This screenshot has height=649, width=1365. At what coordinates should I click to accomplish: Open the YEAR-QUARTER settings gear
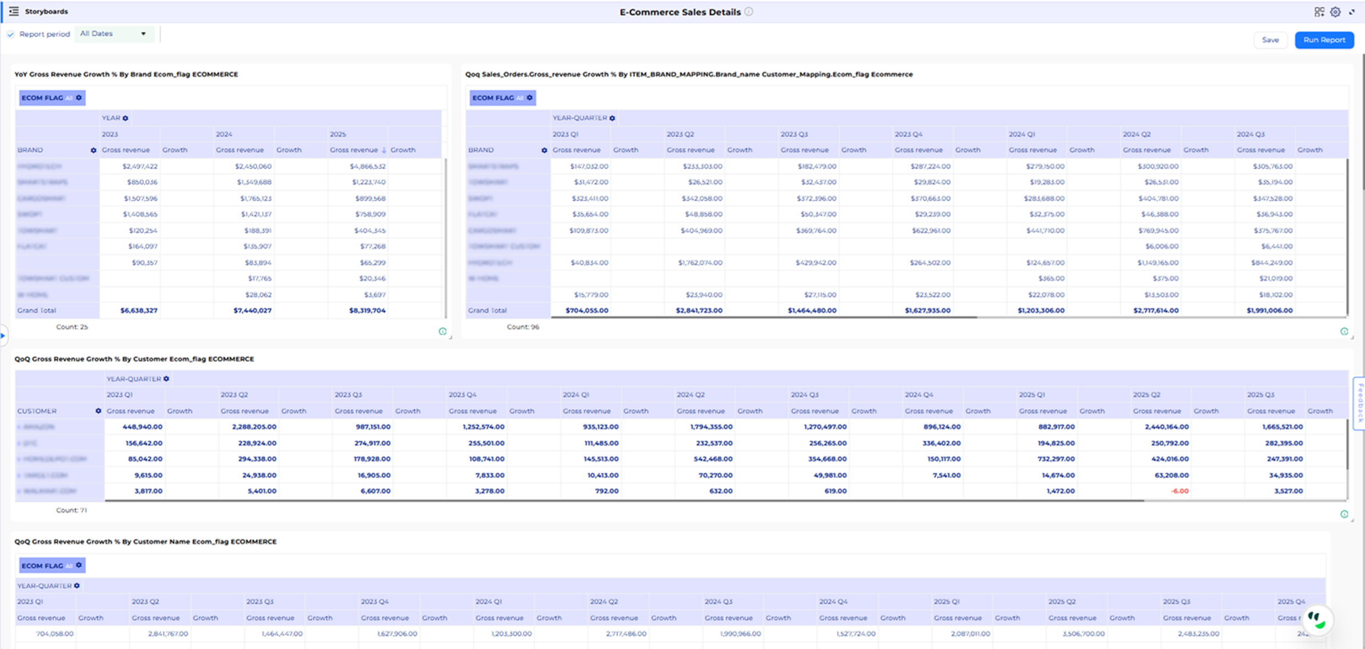tap(613, 118)
